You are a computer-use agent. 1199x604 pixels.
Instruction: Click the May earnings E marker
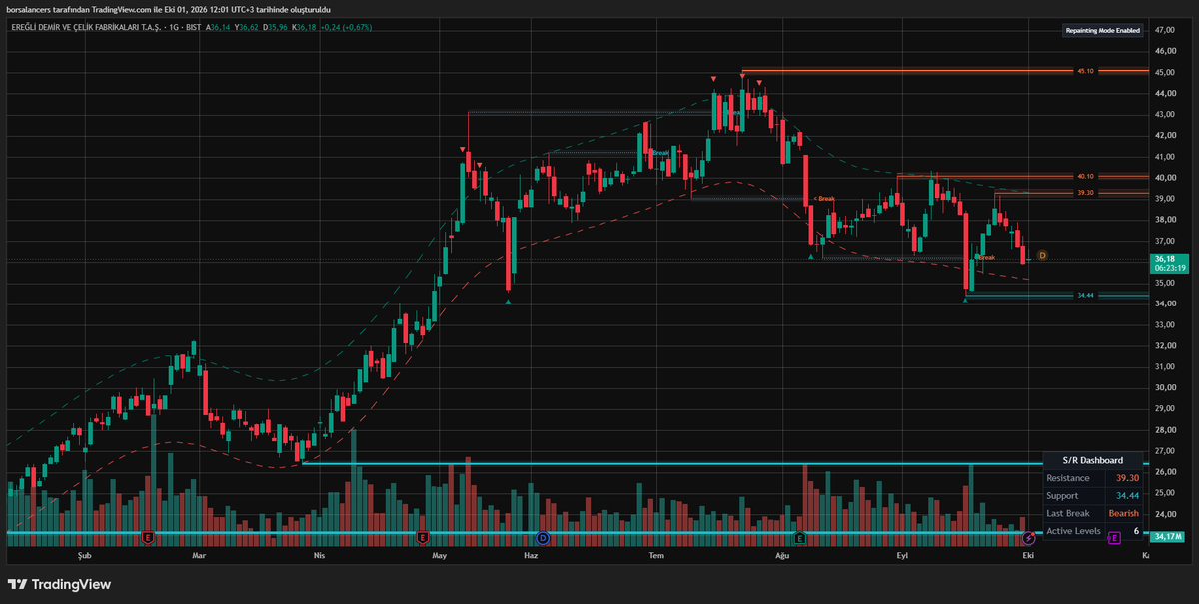tap(422, 537)
